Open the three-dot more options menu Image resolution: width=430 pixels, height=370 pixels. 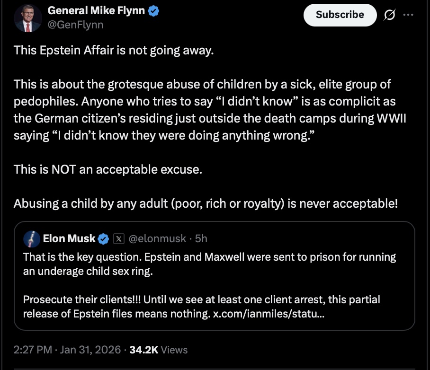408,15
